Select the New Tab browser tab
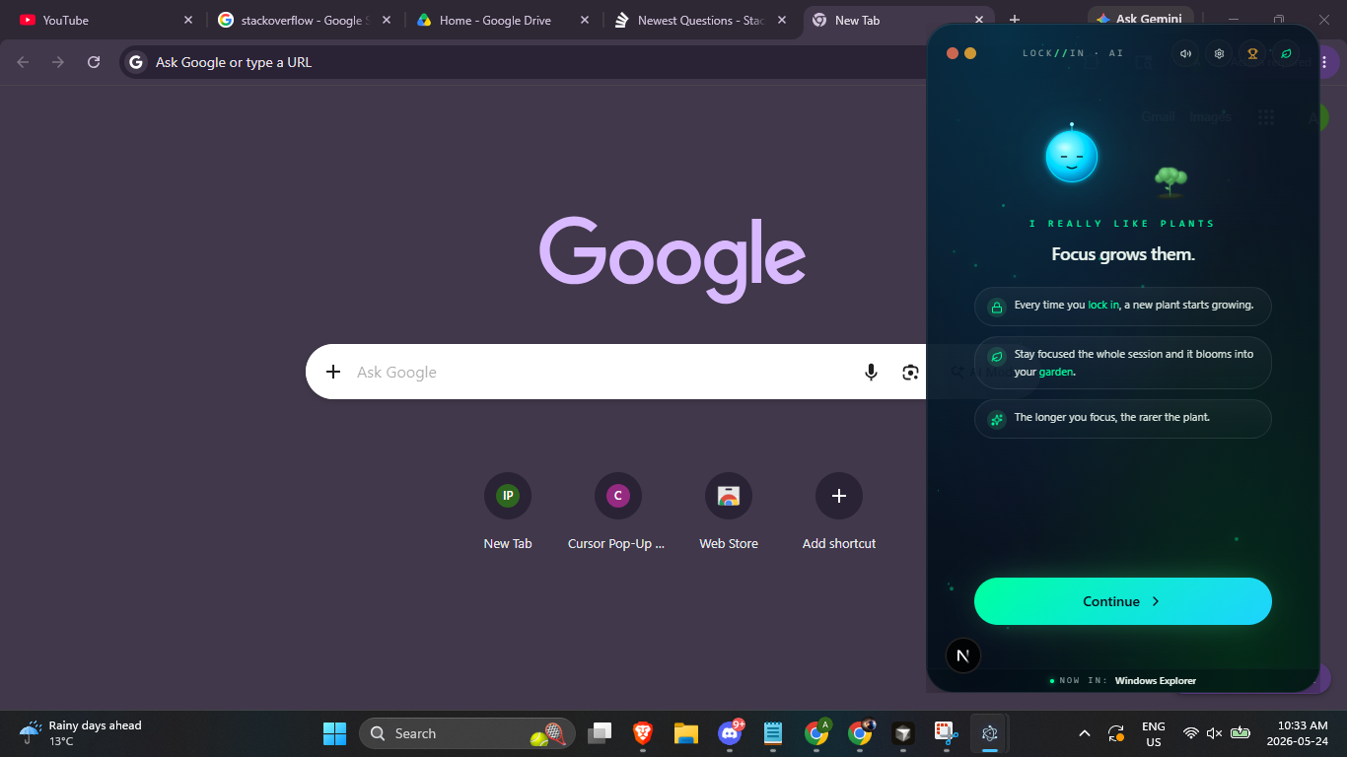The height and width of the screenshot is (757, 1347). 897,20
